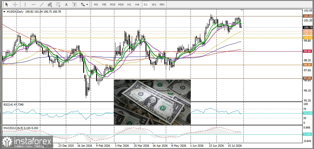Image resolution: width=314 pixels, height=149 pixels.
Task: Click the chart shift marker triangle
Action: [242, 10]
